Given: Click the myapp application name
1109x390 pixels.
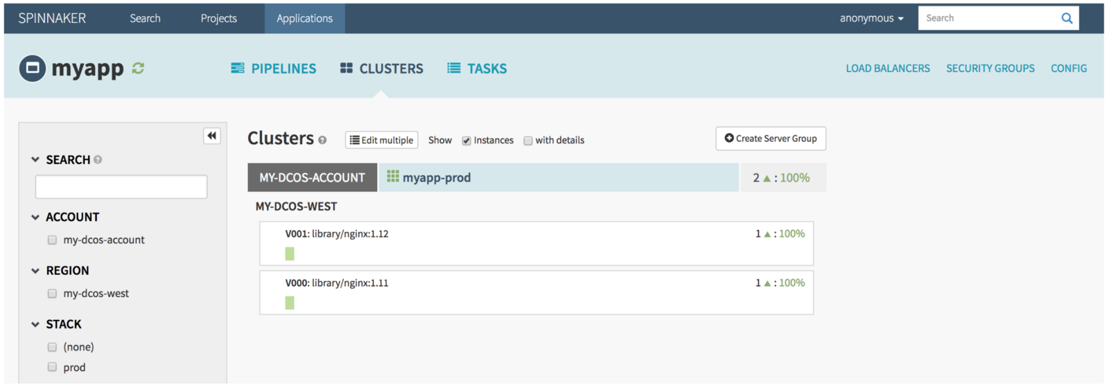Looking at the screenshot, I should (87, 69).
